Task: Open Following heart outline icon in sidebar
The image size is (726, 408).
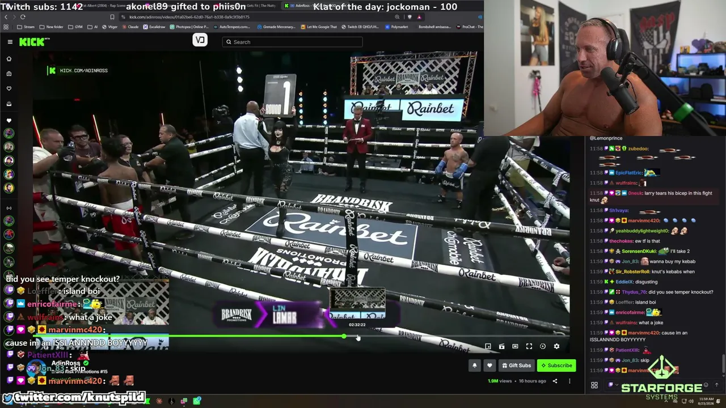Action: (x=9, y=88)
